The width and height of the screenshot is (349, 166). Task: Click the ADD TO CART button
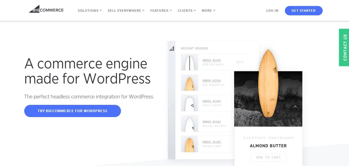coord(268,157)
